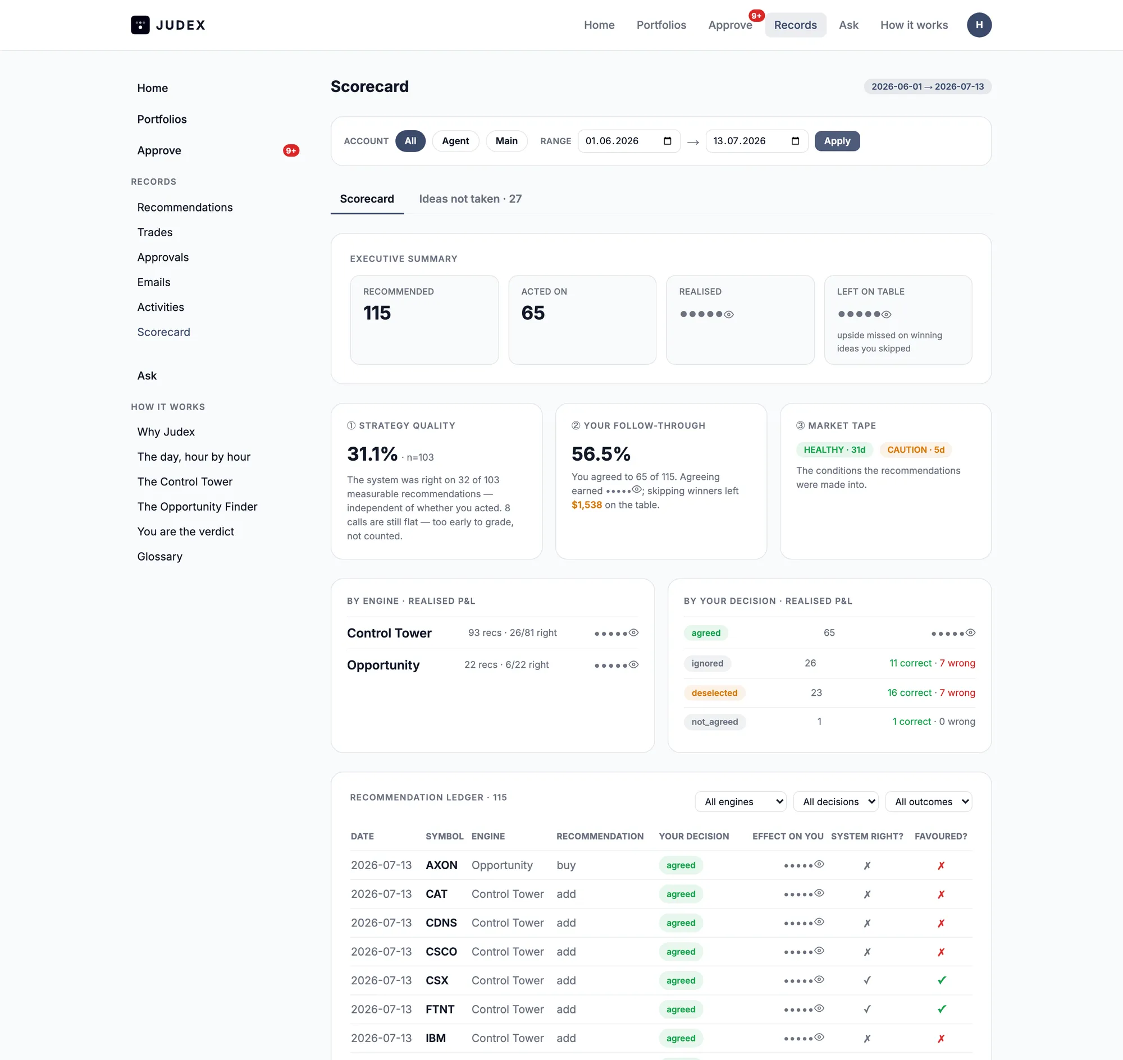Show CSX row effect on you value

(819, 979)
